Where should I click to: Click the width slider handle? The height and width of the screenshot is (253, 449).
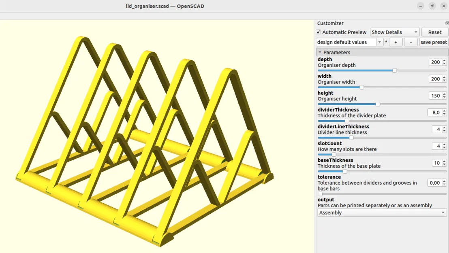pos(361,87)
